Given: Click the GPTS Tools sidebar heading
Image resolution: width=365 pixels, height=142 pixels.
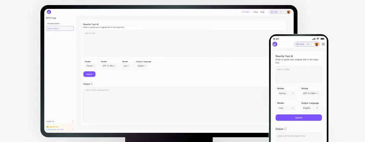Looking at the screenshot, I should (51, 18).
